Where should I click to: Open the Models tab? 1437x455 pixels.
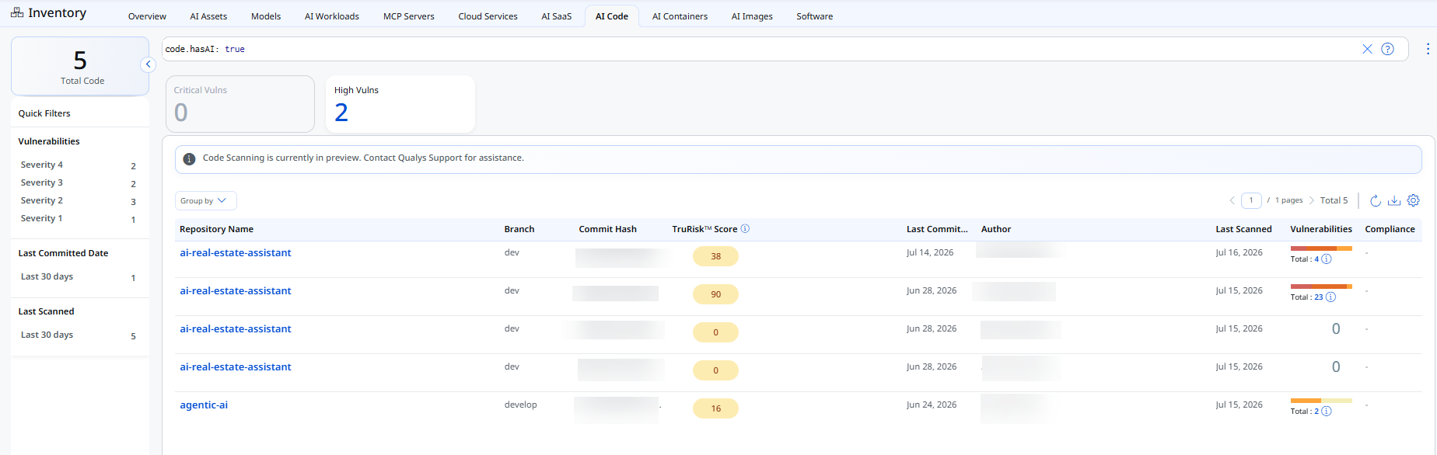pos(266,16)
